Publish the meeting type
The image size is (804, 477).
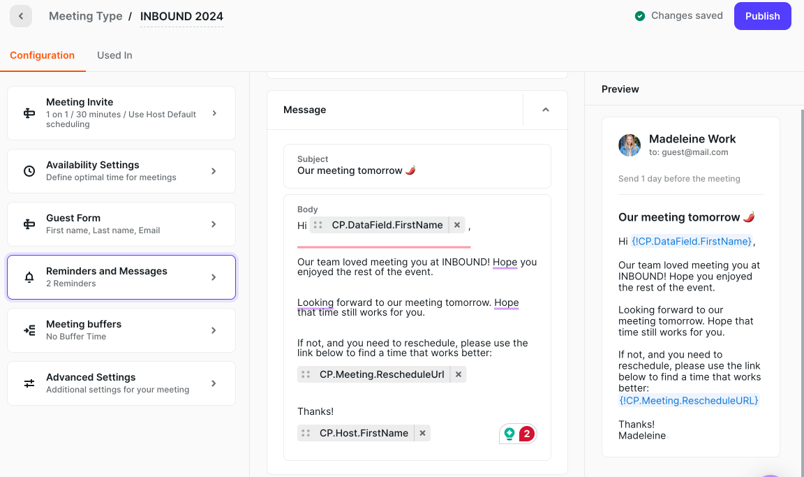[762, 16]
